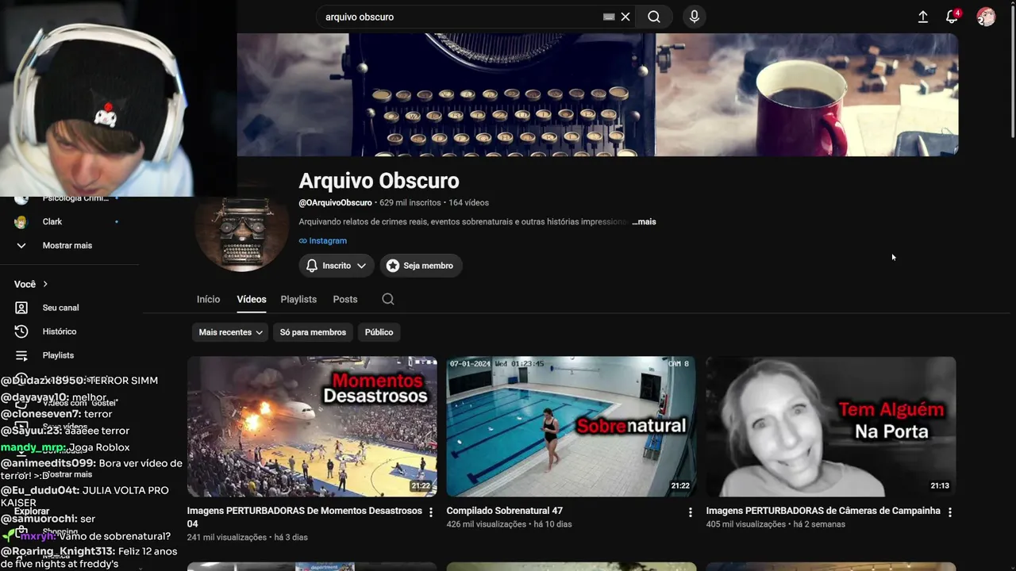Open options for 'Compilado Sobrenatural 47' video
This screenshot has width=1016, height=571.
click(x=691, y=512)
